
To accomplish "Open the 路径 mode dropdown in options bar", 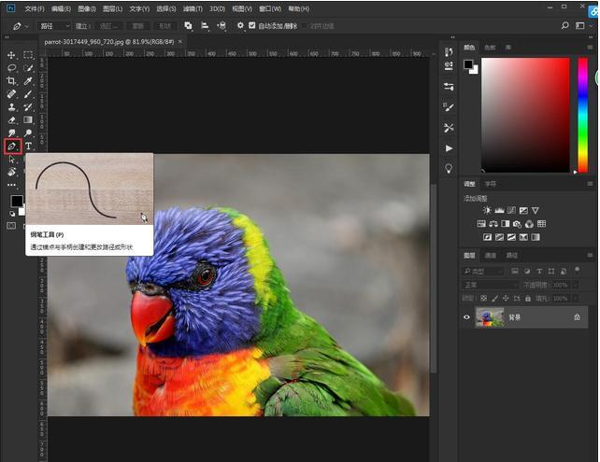I will click(53, 26).
